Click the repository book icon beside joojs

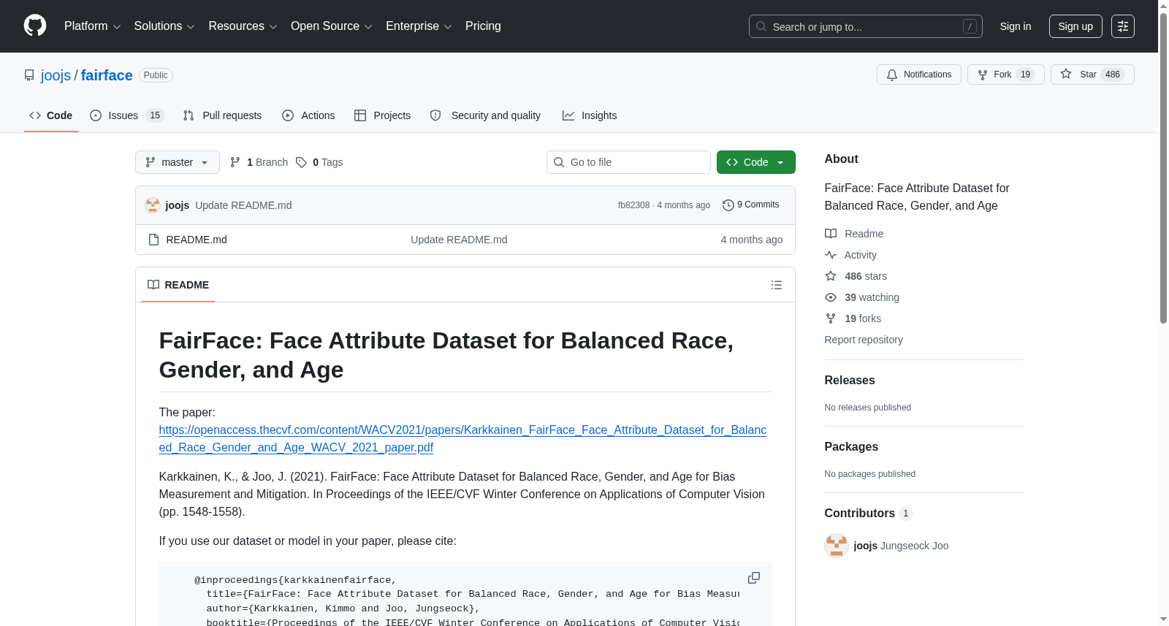click(x=29, y=75)
